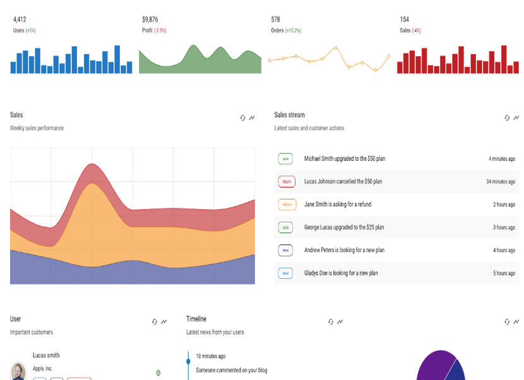This screenshot has height=380, width=524.
Task: Click 'Latest news from your users' subtitle
Action: click(215, 332)
